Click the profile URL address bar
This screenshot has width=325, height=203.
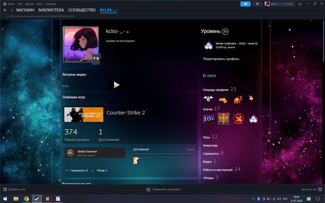pos(41,16)
